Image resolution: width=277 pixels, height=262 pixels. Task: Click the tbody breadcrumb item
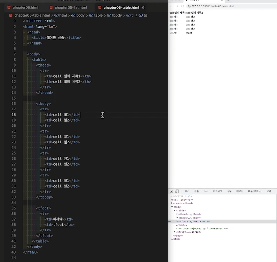pyautogui.click(x=117, y=15)
